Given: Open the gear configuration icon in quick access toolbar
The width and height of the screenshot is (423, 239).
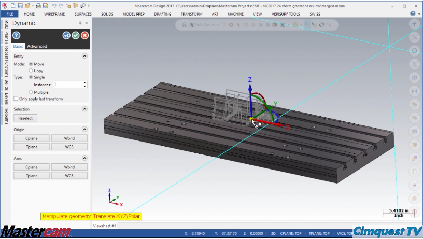Looking at the screenshot, I should (x=68, y=6).
